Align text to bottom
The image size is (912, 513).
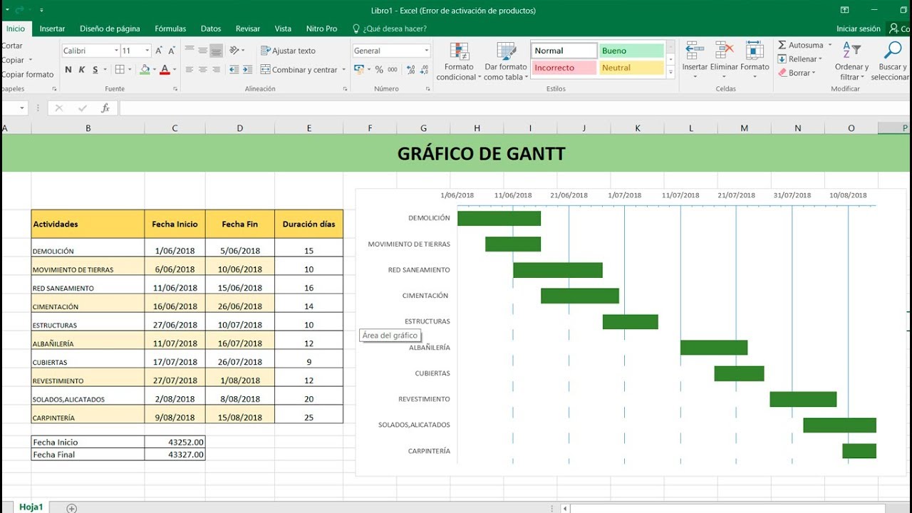pos(217,51)
